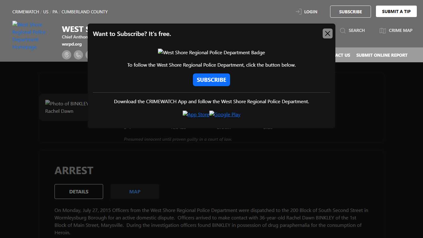Screen dimensions: 423x238
Task: Open the Google Play download link
Action: (x=225, y=114)
